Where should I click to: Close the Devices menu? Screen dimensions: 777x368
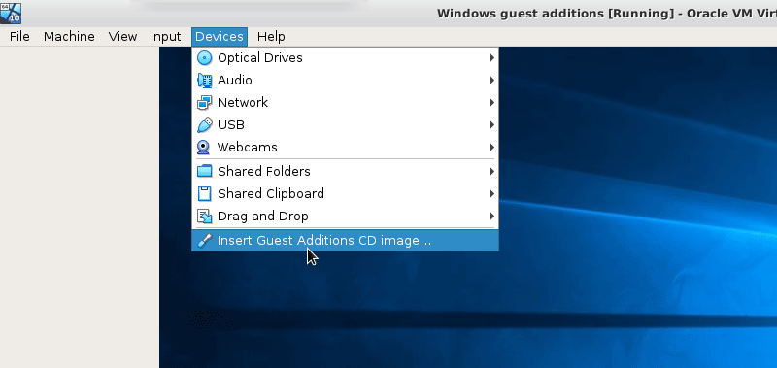click(x=220, y=37)
